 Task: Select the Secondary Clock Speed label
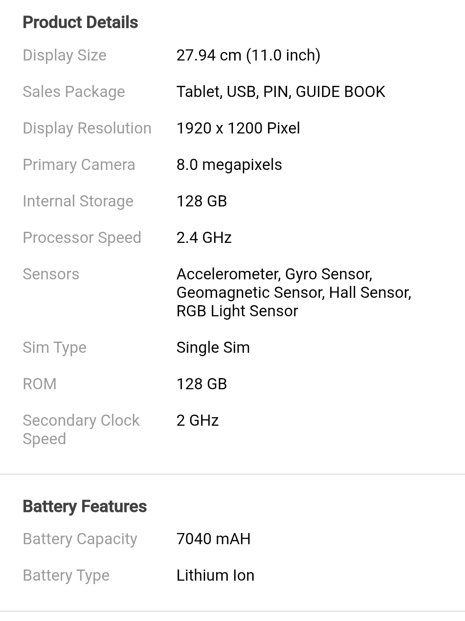pos(81,429)
